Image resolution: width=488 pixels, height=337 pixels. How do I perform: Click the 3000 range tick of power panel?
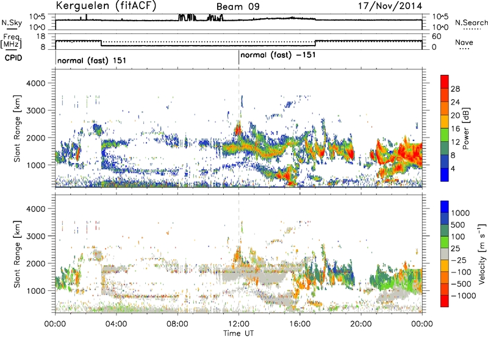pos(35,111)
